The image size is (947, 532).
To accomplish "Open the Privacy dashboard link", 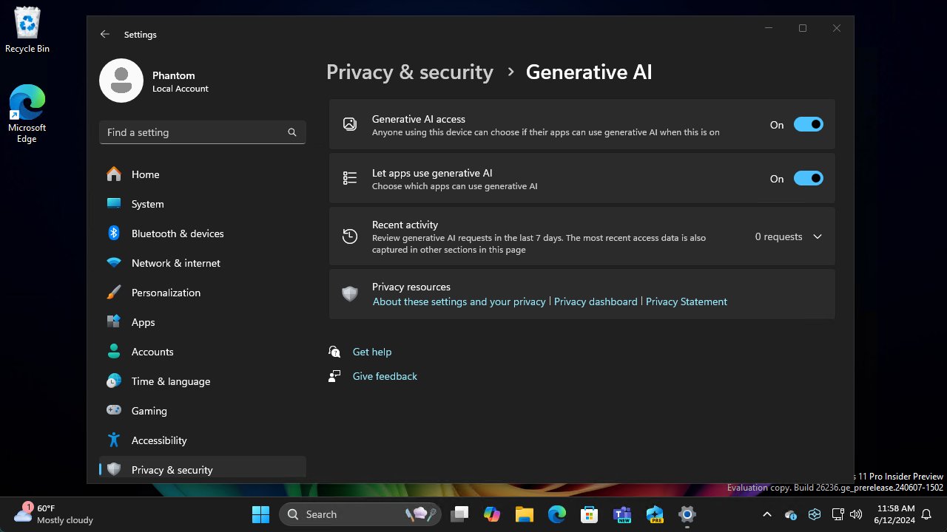I will tap(596, 301).
